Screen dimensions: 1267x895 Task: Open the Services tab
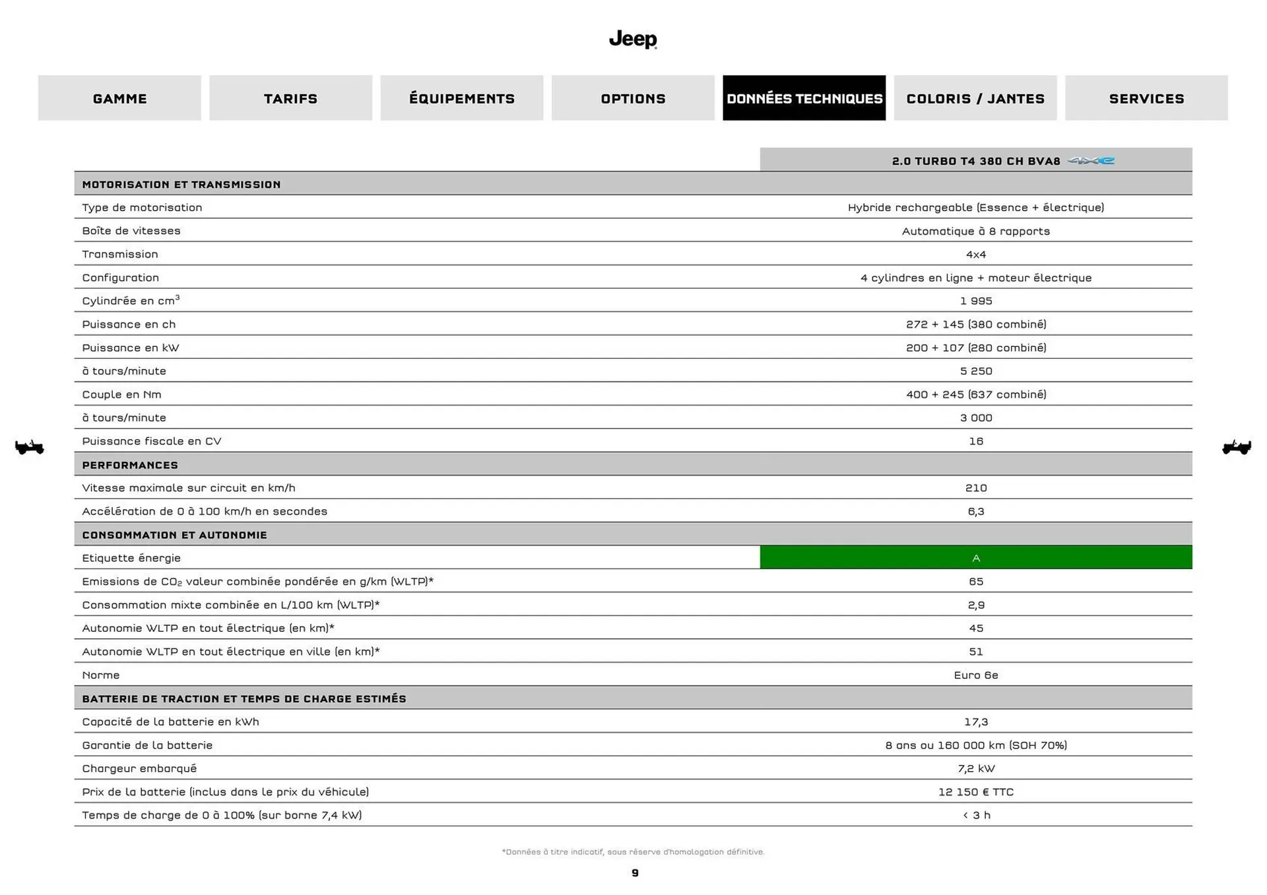point(1146,98)
